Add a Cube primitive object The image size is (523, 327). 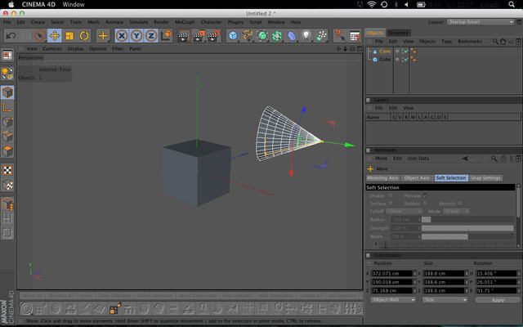click(233, 36)
